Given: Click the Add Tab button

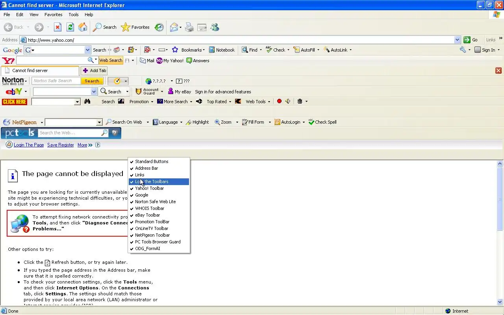Looking at the screenshot, I should coord(94,70).
